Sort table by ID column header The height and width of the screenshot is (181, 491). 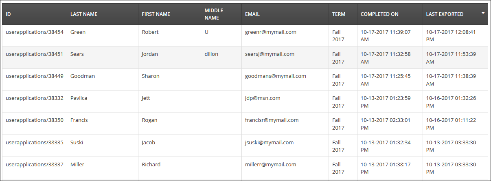(x=9, y=14)
